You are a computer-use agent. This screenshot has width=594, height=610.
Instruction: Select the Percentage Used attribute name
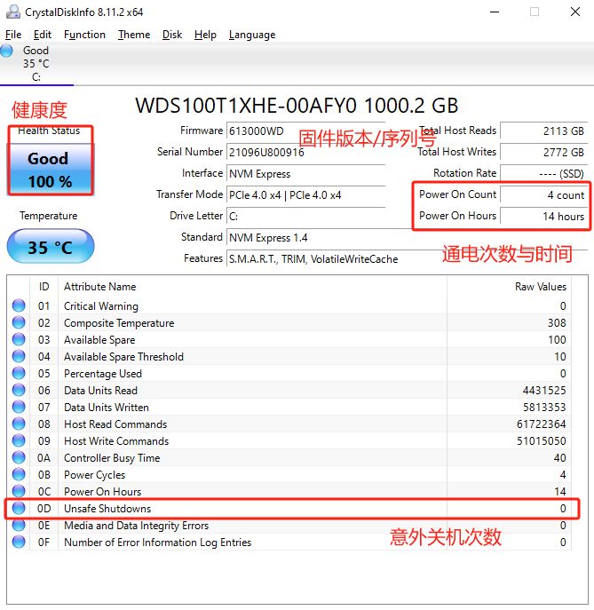click(x=103, y=374)
